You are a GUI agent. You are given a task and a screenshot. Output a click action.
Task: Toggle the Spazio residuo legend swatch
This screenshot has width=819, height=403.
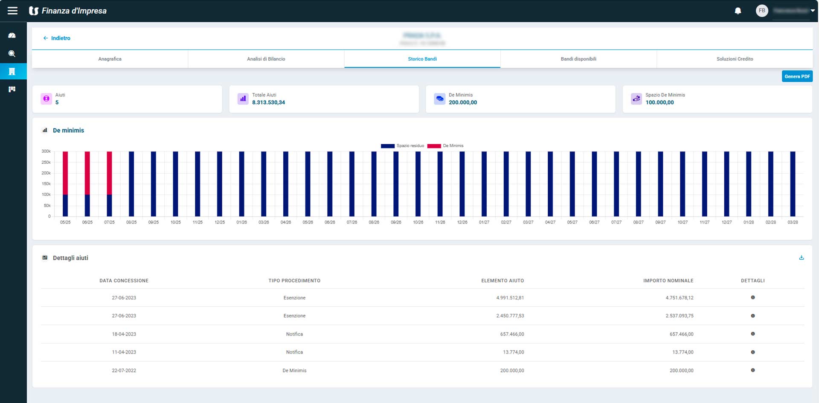coord(388,146)
